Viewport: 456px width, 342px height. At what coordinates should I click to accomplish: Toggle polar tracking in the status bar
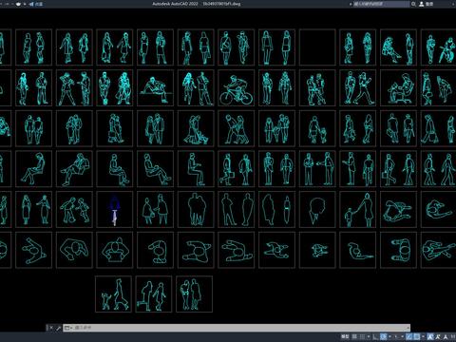(384, 336)
